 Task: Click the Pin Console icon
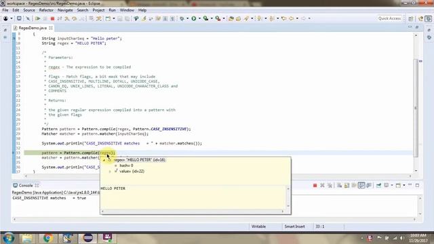click(x=378, y=185)
